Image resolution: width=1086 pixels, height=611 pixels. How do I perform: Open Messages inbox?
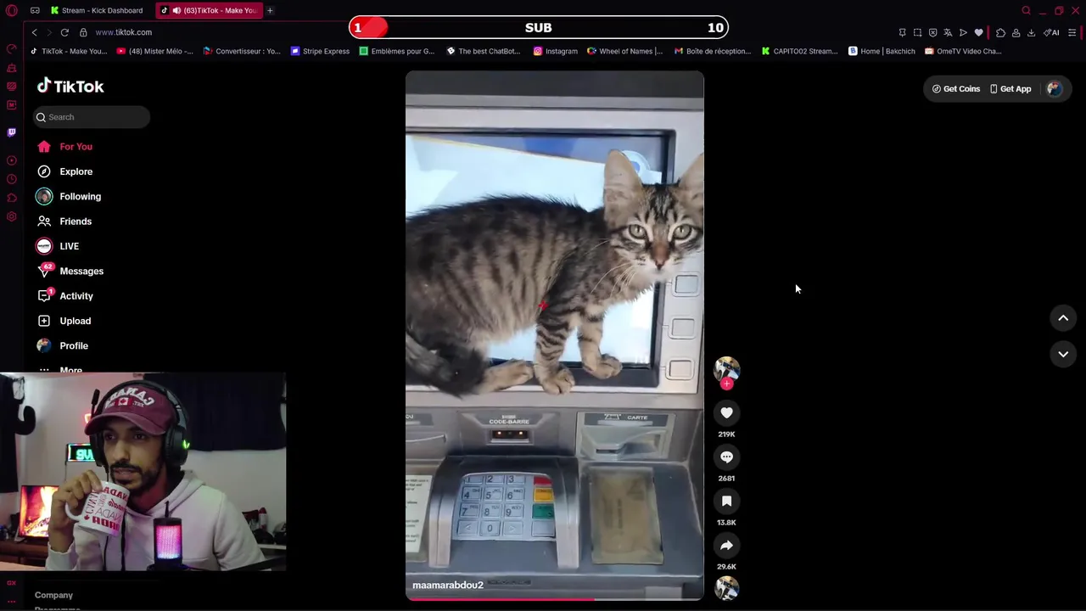click(x=70, y=271)
